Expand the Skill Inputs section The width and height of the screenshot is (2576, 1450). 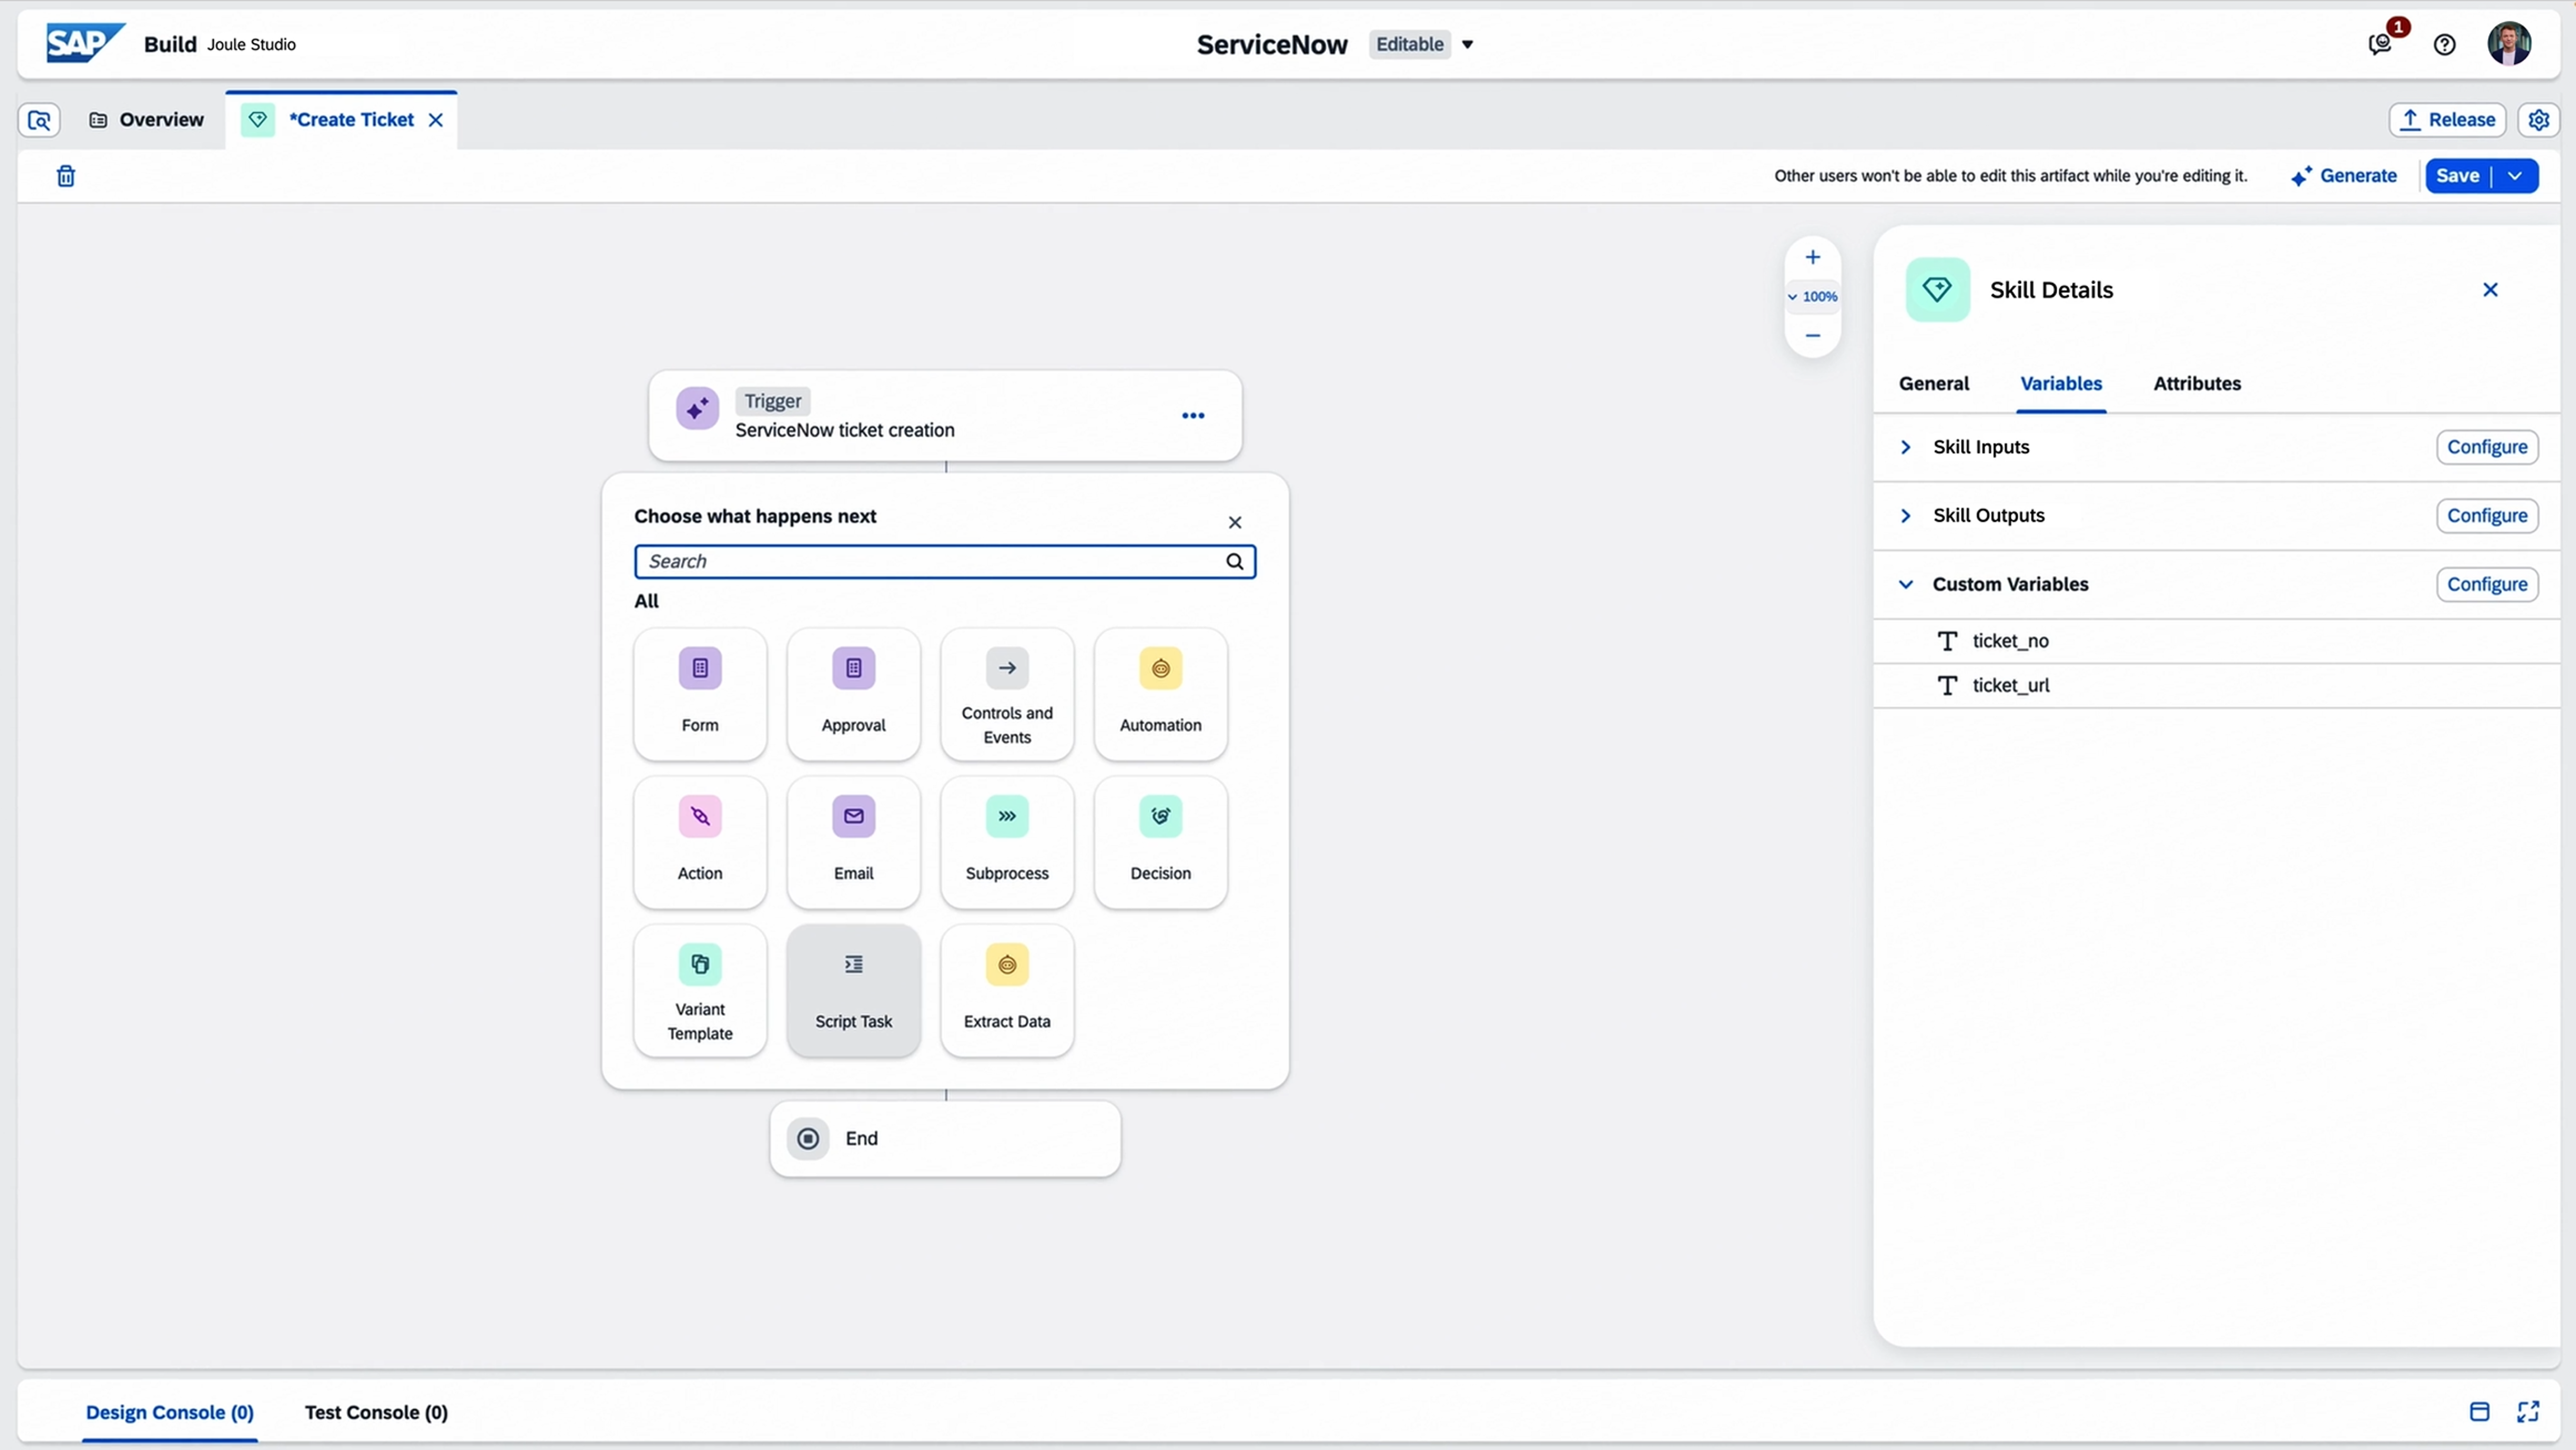pos(1906,447)
